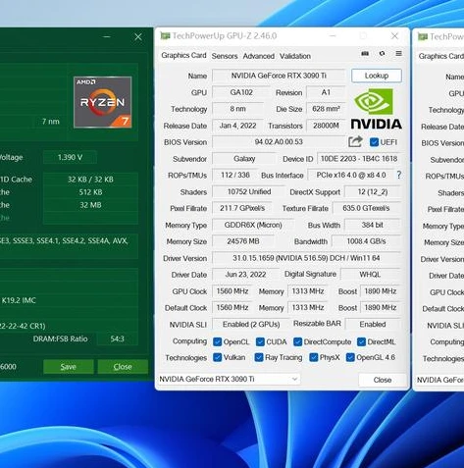Image resolution: width=464 pixels, height=468 pixels.
Task: Click the Memory Type GDDR6X (Micron)
Action: (x=253, y=225)
